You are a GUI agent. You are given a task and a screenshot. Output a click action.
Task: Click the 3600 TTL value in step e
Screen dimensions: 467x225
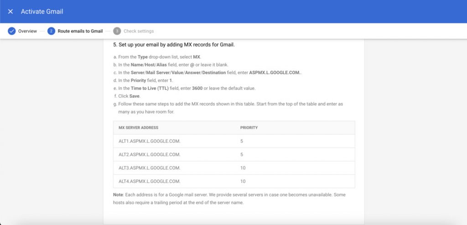coord(197,88)
